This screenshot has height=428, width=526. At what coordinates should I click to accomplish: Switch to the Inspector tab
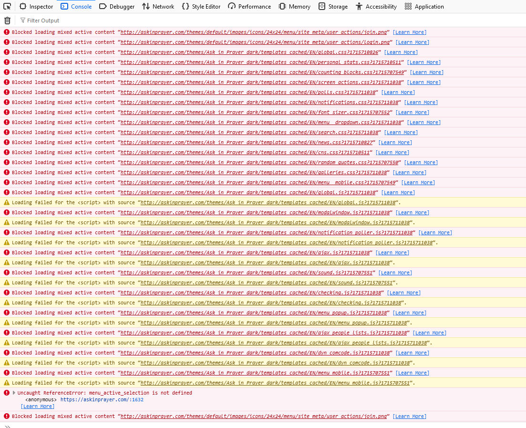coord(36,7)
